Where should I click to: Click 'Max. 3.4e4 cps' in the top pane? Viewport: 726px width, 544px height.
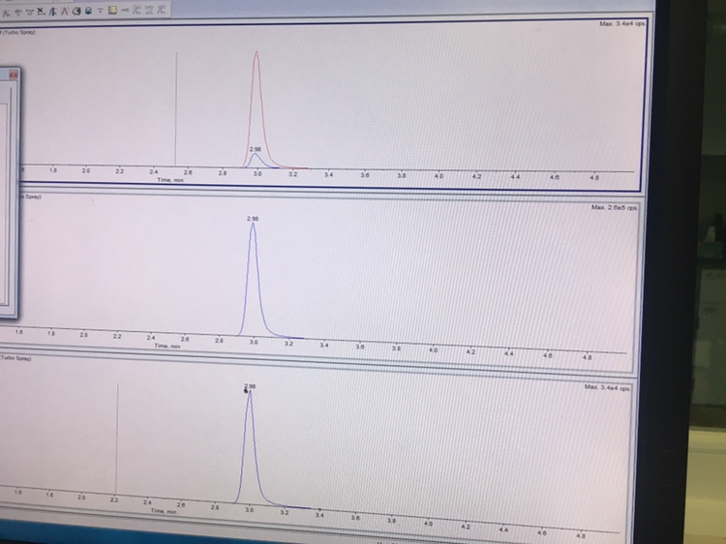pyautogui.click(x=622, y=23)
